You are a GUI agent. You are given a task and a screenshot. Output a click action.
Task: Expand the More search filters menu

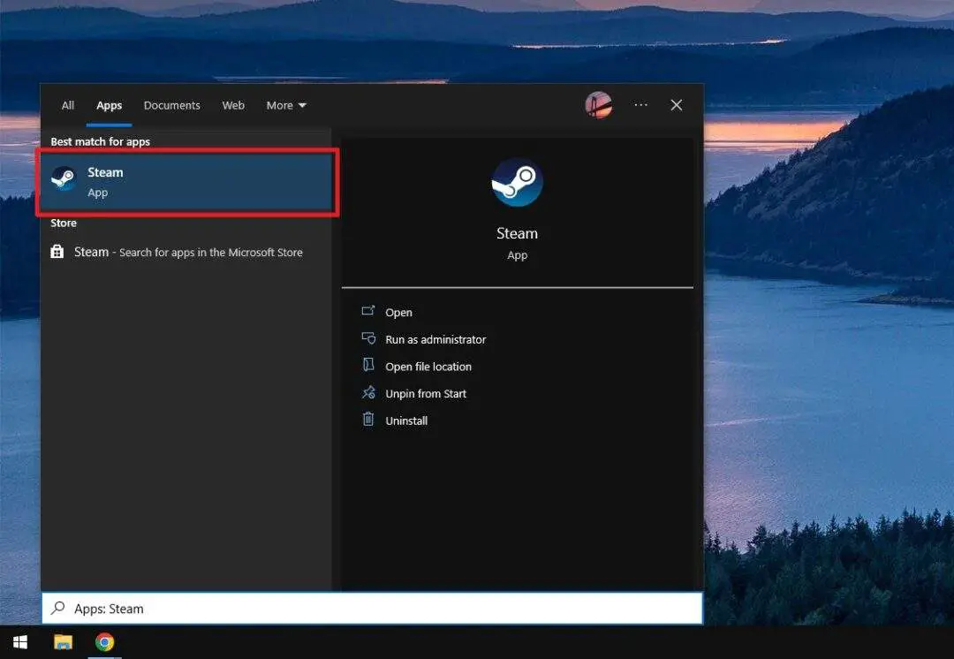coord(285,105)
